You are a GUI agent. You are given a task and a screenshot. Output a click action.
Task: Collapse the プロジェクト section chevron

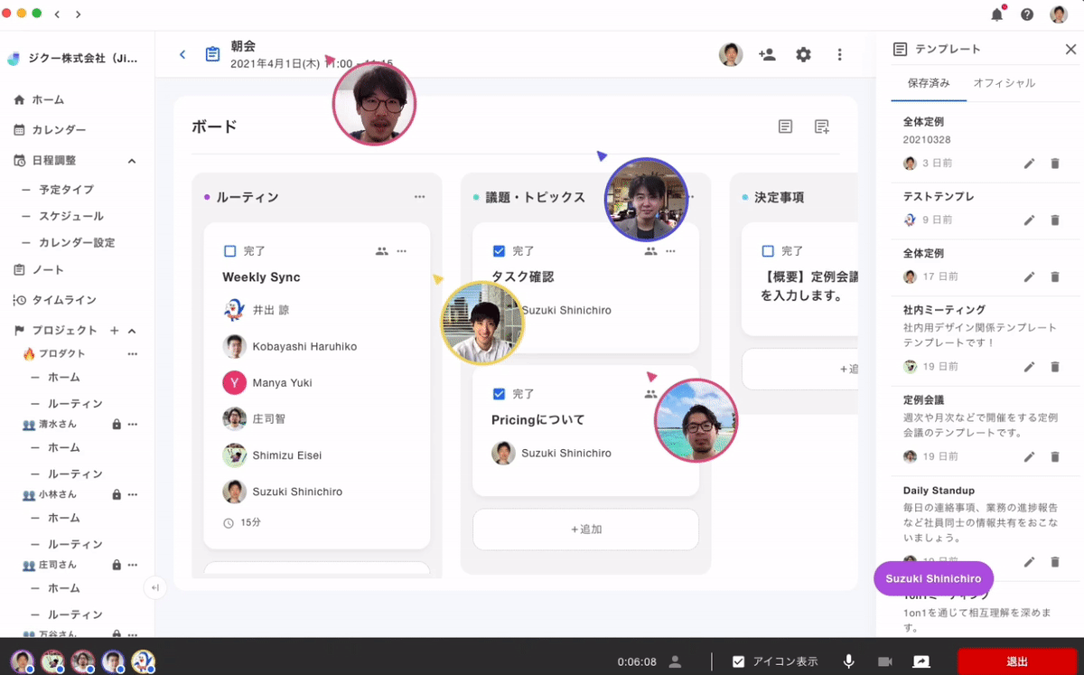coord(132,331)
